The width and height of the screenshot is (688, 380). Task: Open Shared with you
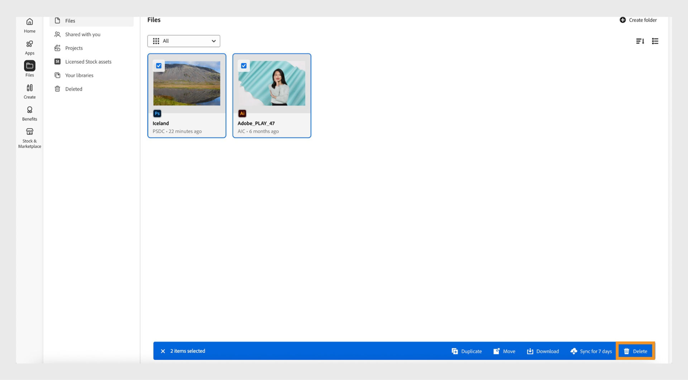(x=82, y=34)
